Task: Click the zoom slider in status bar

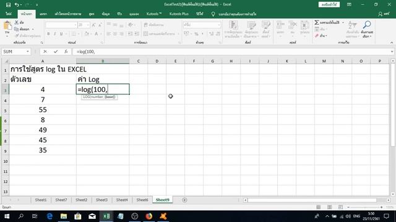Action: (365, 207)
